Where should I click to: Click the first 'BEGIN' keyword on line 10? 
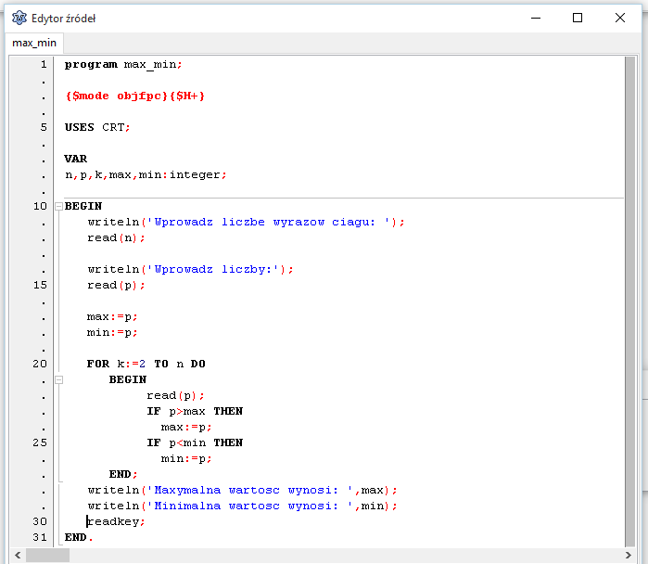tap(83, 206)
